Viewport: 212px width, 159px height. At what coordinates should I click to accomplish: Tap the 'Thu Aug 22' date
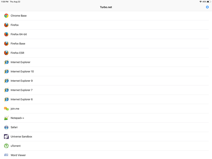(x=15, y=2)
